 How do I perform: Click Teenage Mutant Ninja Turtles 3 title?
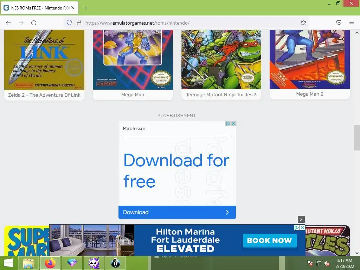coord(221,95)
